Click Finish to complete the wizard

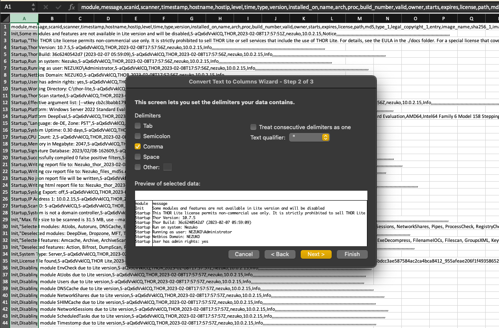pos(352,254)
